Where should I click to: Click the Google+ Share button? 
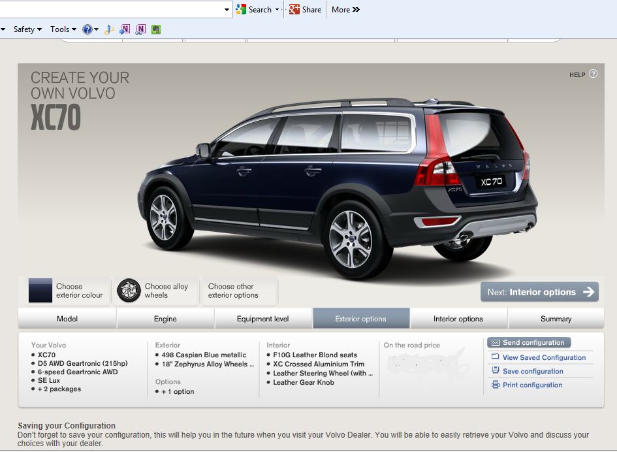pos(305,9)
